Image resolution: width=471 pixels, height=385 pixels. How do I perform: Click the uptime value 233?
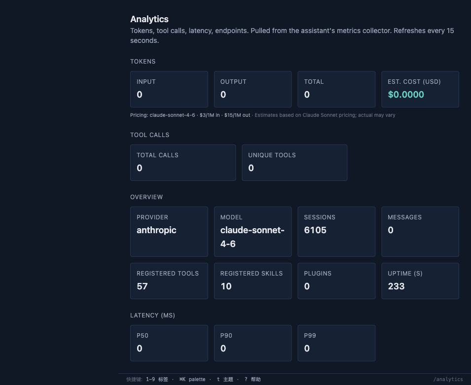(x=396, y=286)
